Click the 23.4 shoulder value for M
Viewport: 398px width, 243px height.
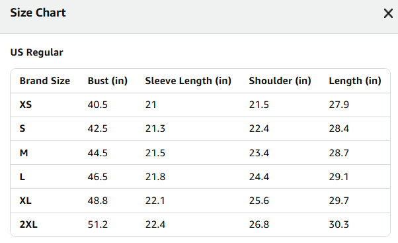(x=259, y=153)
